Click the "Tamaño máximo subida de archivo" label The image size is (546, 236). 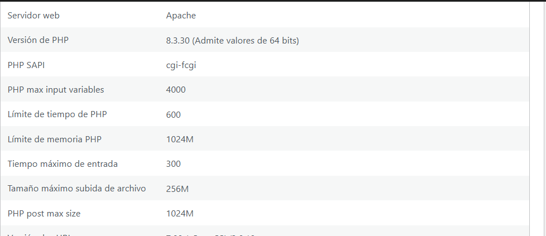76,189
